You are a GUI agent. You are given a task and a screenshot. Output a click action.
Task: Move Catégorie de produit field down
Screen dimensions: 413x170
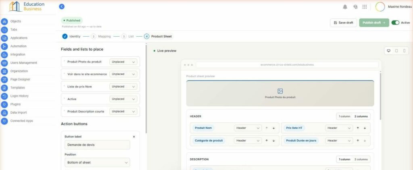274,141
